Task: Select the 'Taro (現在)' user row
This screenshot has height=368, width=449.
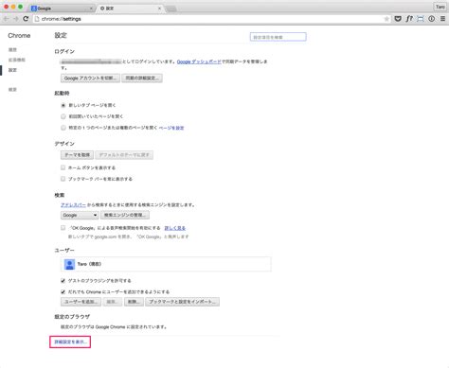Action: click(x=166, y=264)
